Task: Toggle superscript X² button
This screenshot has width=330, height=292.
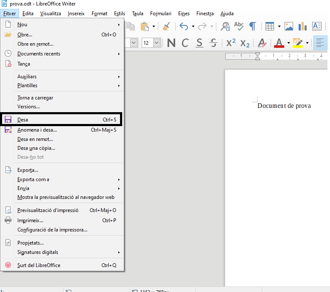Action: (231, 43)
